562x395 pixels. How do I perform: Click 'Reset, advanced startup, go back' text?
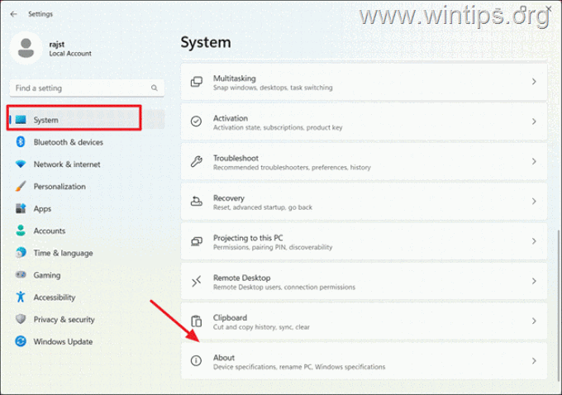pyautogui.click(x=263, y=207)
